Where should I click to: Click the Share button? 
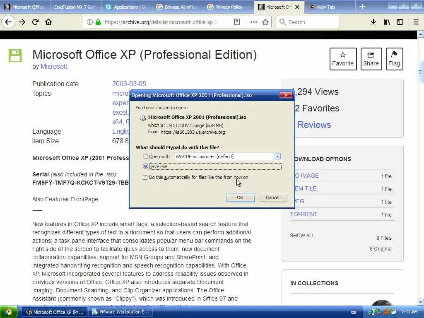(371, 59)
